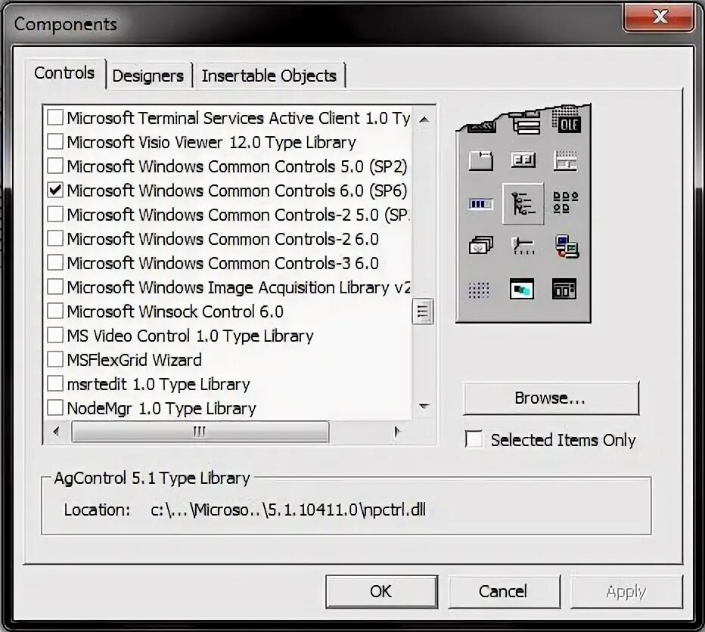This screenshot has height=632, width=705.
Task: Check Microsoft Terminal Services Active Client checkbox
Action: (x=55, y=118)
